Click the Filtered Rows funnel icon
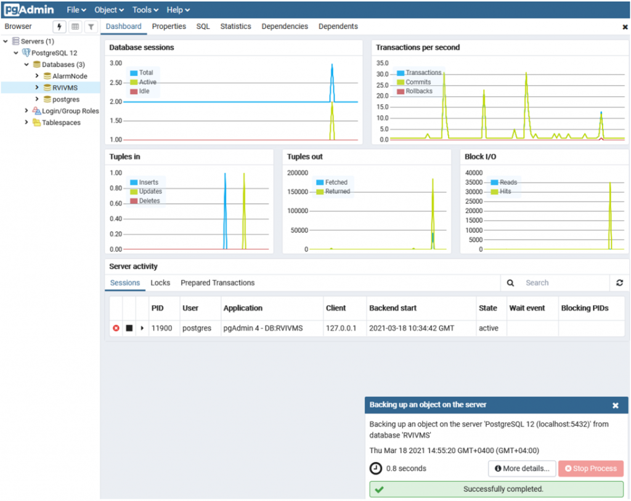631x501 pixels. pyautogui.click(x=91, y=26)
